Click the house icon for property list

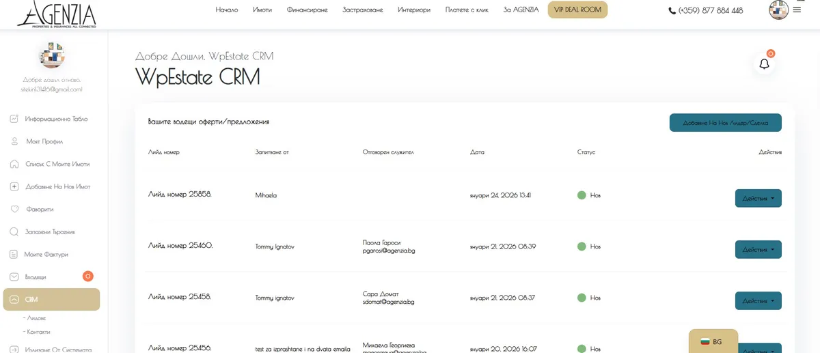click(14, 164)
